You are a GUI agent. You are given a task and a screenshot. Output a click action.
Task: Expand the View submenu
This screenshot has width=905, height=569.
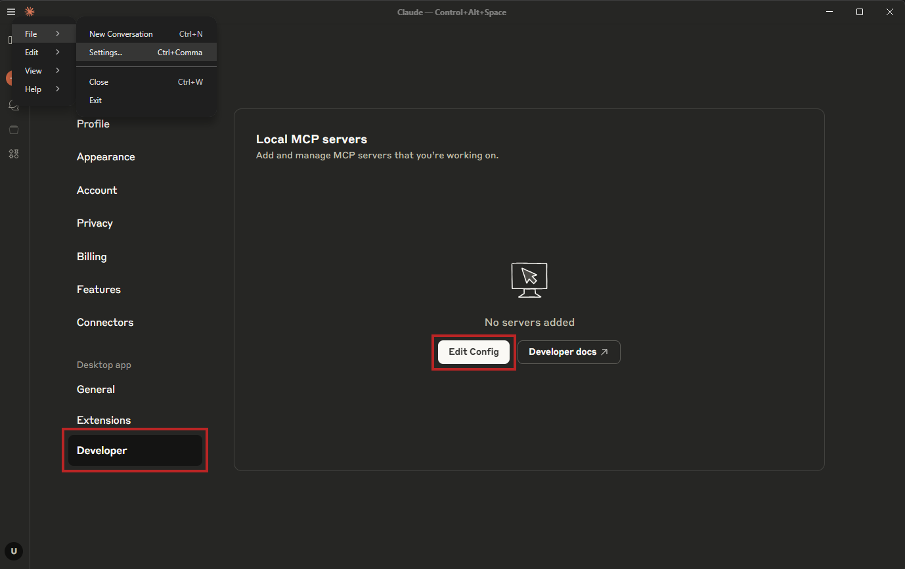coord(43,70)
